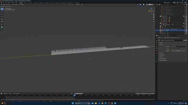This screenshot has width=188, height=105.
Task: Click the outliner filter funnel icon
Action: coord(184,5)
